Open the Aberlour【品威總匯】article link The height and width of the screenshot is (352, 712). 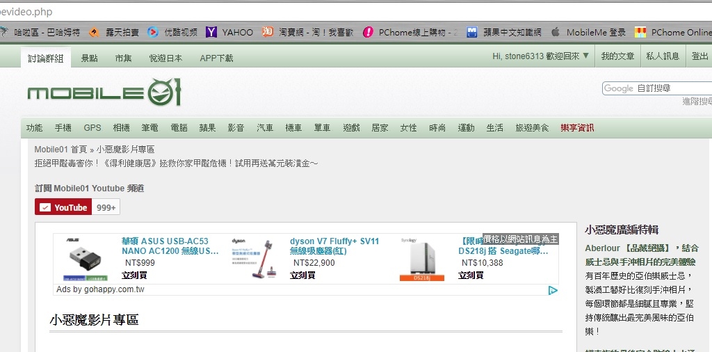(641, 255)
